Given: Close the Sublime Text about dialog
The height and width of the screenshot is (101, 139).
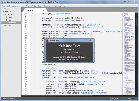Looking at the screenshot, I should coord(90,40).
